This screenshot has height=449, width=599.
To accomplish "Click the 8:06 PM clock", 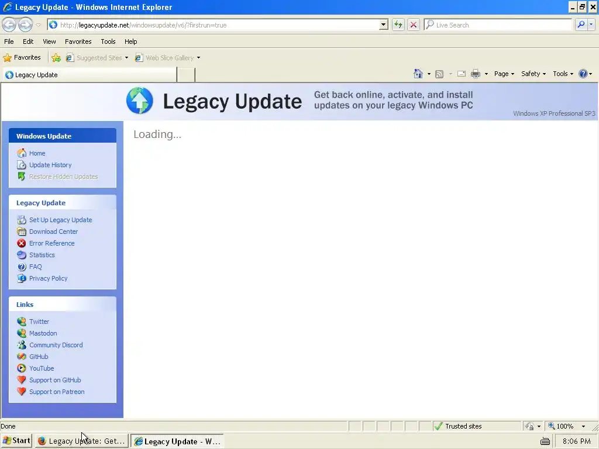I will [576, 441].
